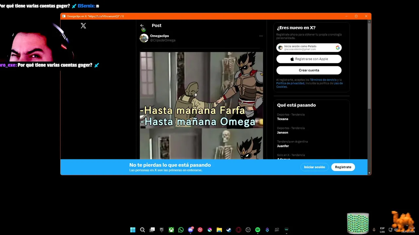Screen dimensions: 419x235
Task: Open Política de privacidad link
Action: (290, 83)
